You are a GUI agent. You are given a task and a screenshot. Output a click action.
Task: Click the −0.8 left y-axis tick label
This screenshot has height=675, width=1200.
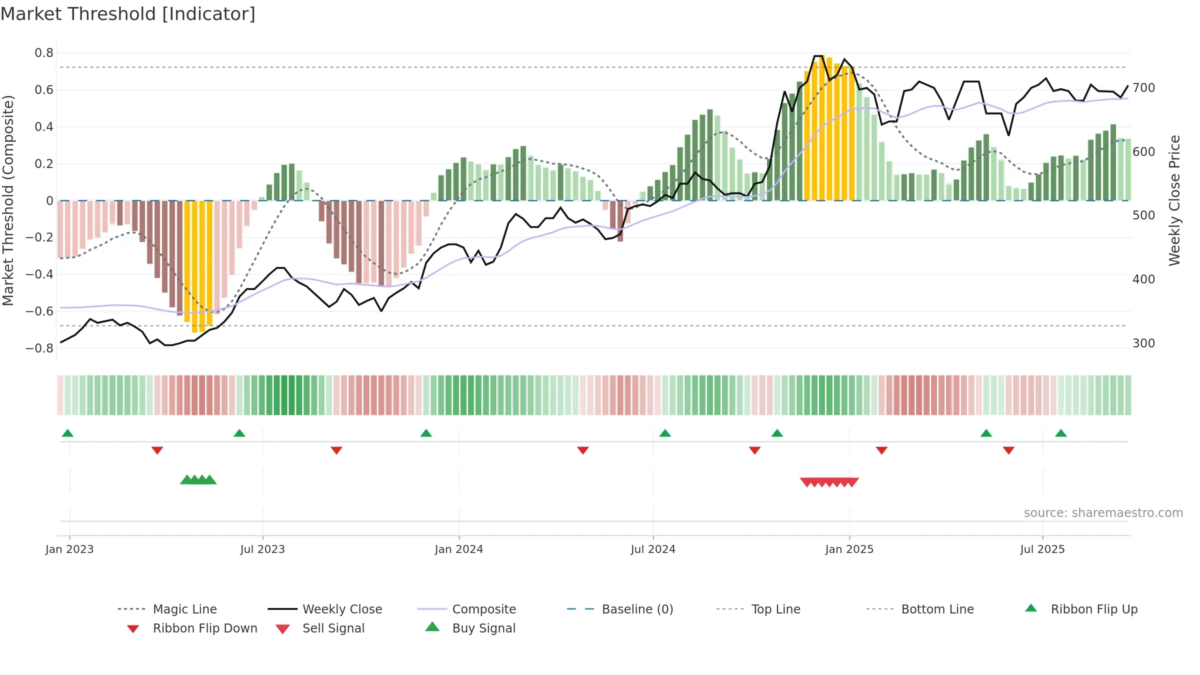[x=39, y=348]
